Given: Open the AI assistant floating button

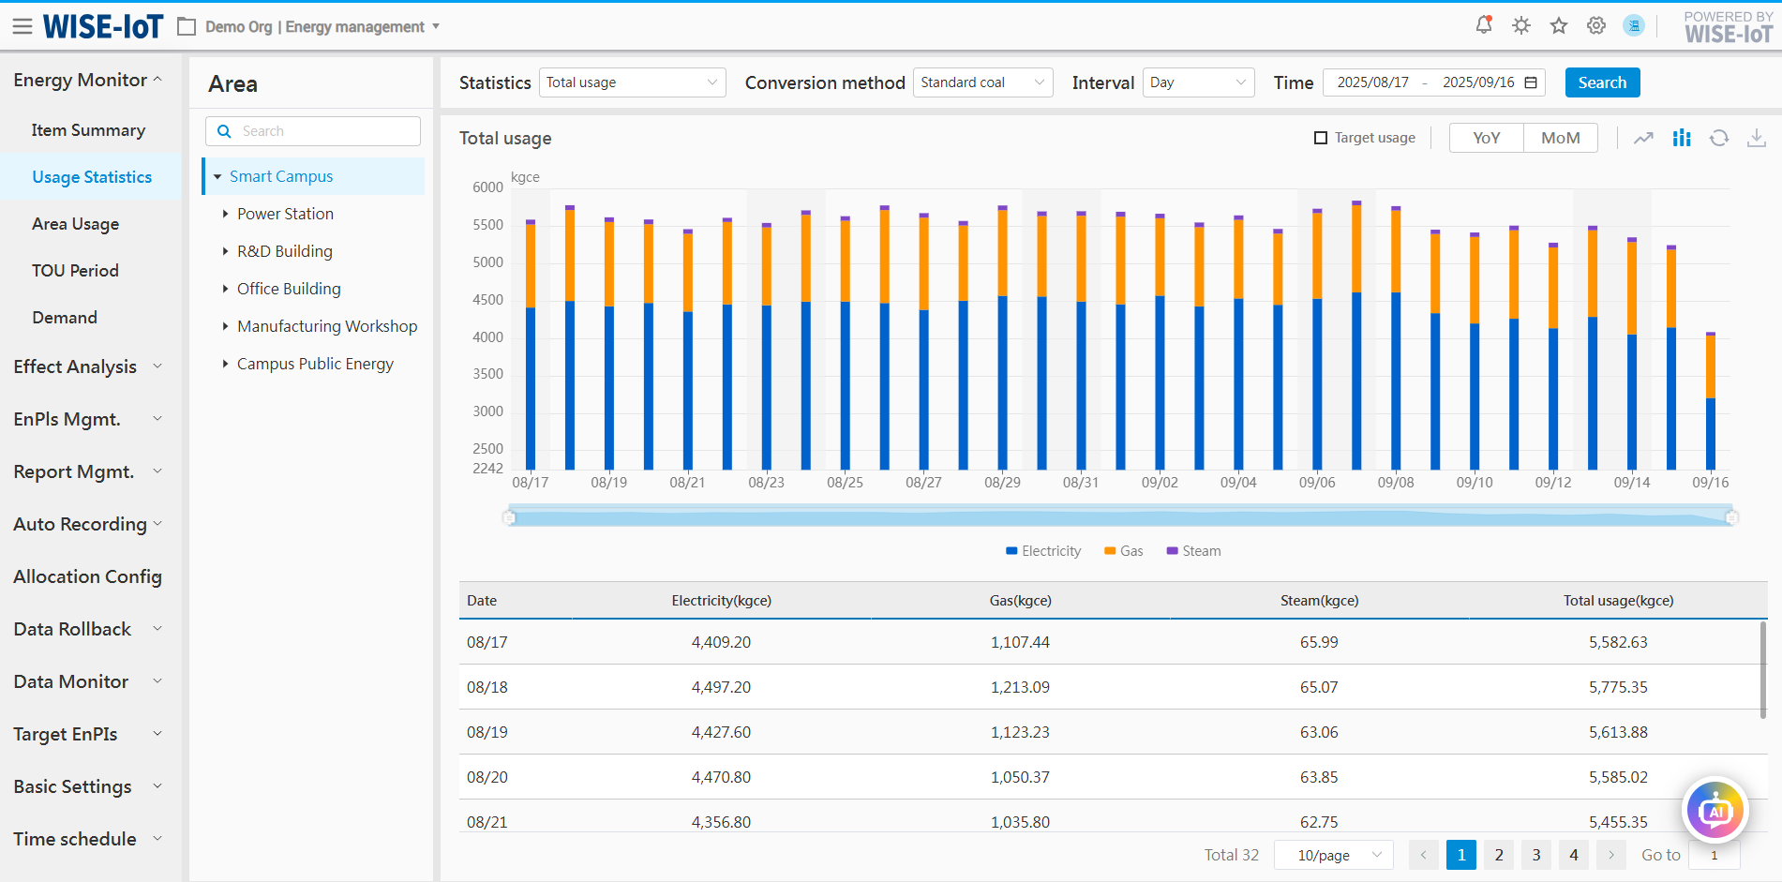Looking at the screenshot, I should (x=1715, y=810).
